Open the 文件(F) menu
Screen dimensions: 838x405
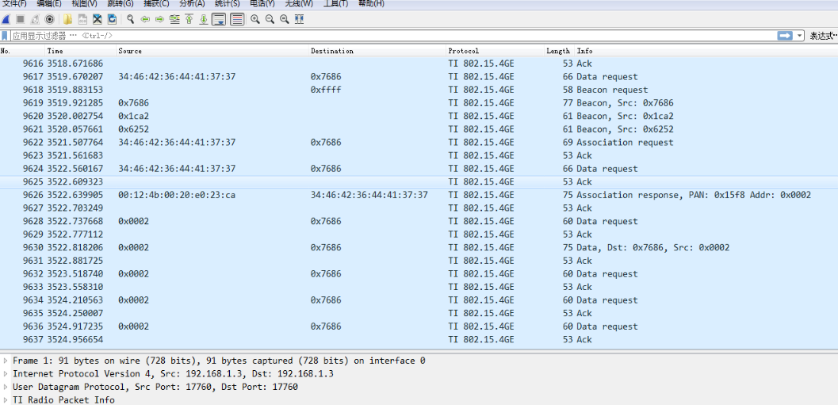tap(14, 4)
